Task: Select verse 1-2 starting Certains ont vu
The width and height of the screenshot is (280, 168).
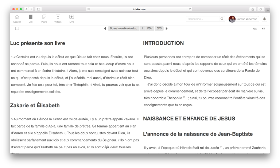Action: (72, 64)
